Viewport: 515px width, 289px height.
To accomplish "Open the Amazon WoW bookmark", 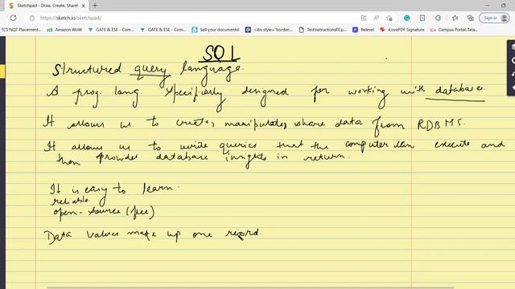I will (x=64, y=30).
